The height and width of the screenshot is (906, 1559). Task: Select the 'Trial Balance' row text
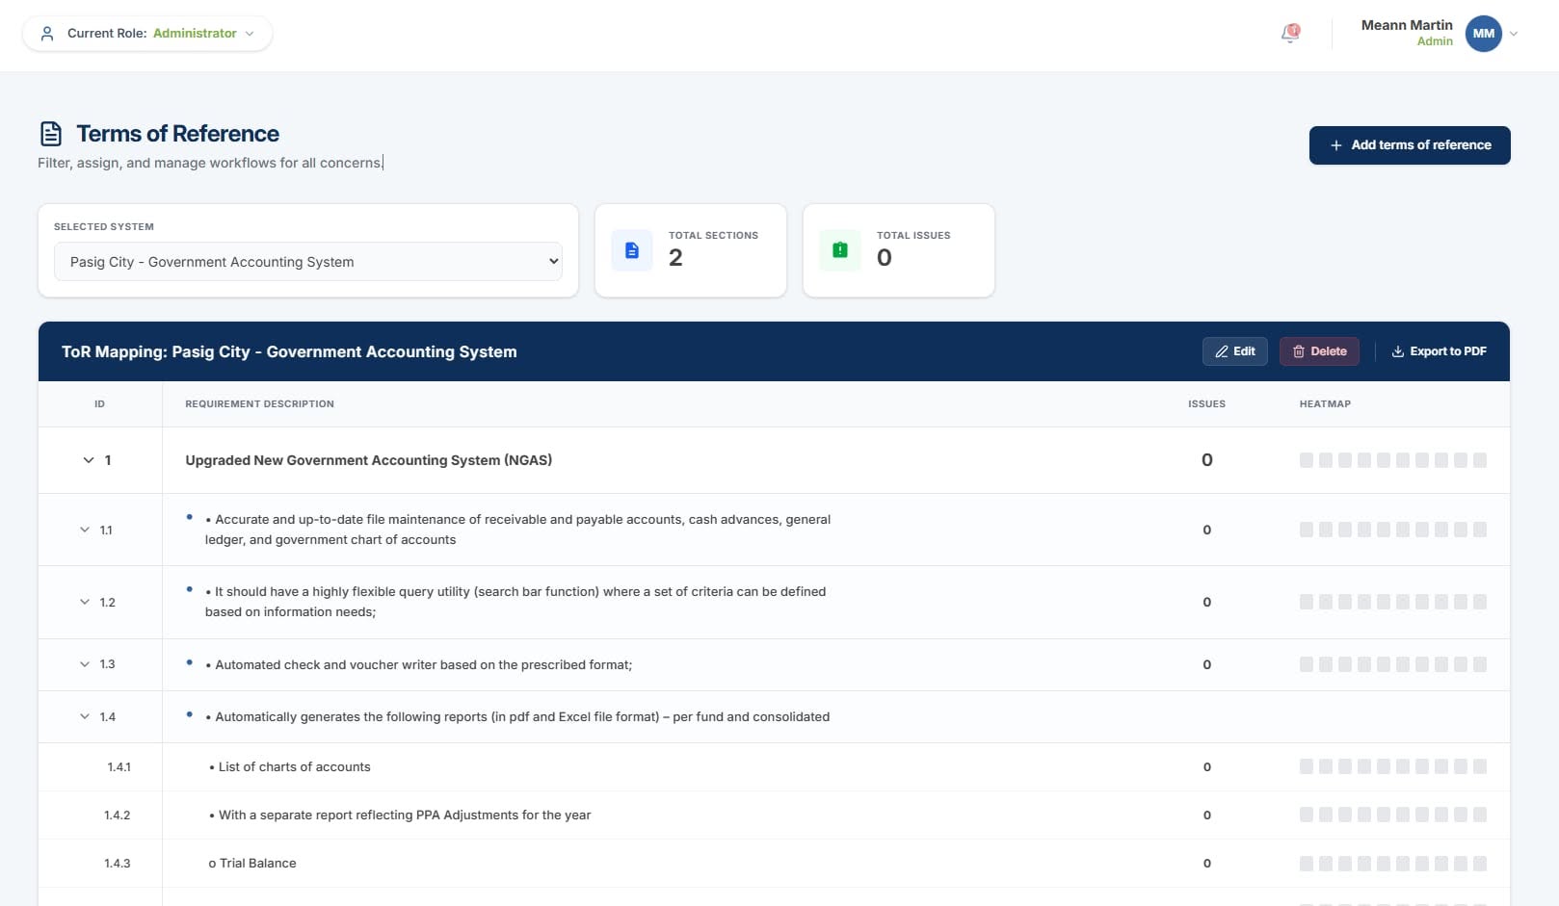coord(252,864)
